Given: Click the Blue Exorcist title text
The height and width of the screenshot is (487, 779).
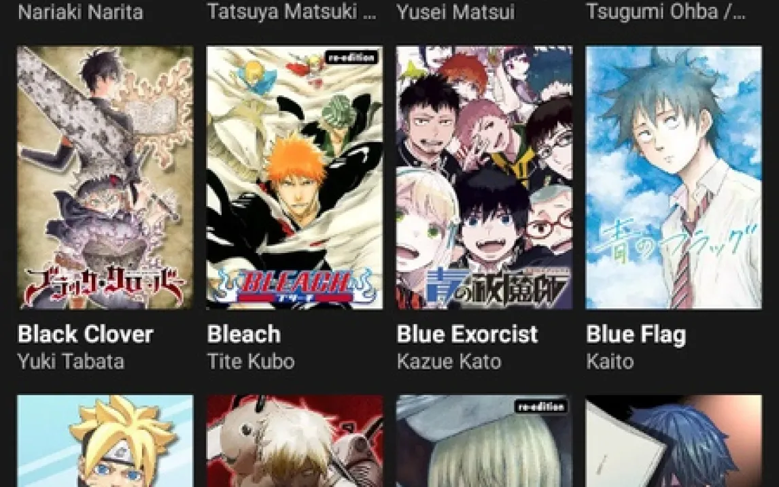Looking at the screenshot, I should pyautogui.click(x=468, y=335).
